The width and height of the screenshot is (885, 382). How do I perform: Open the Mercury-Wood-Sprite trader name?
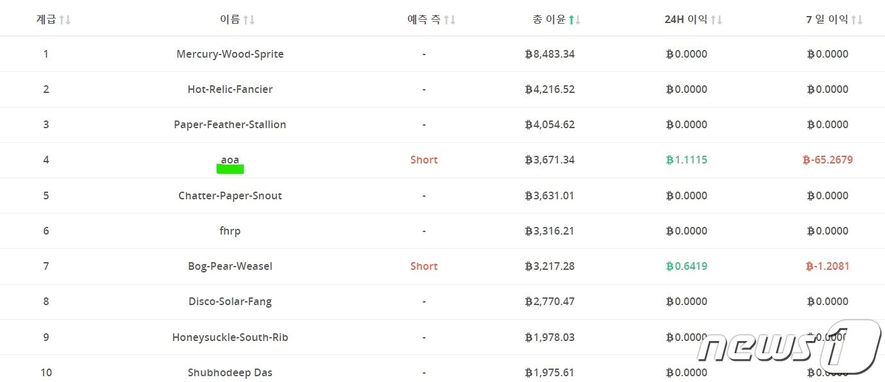click(x=230, y=54)
